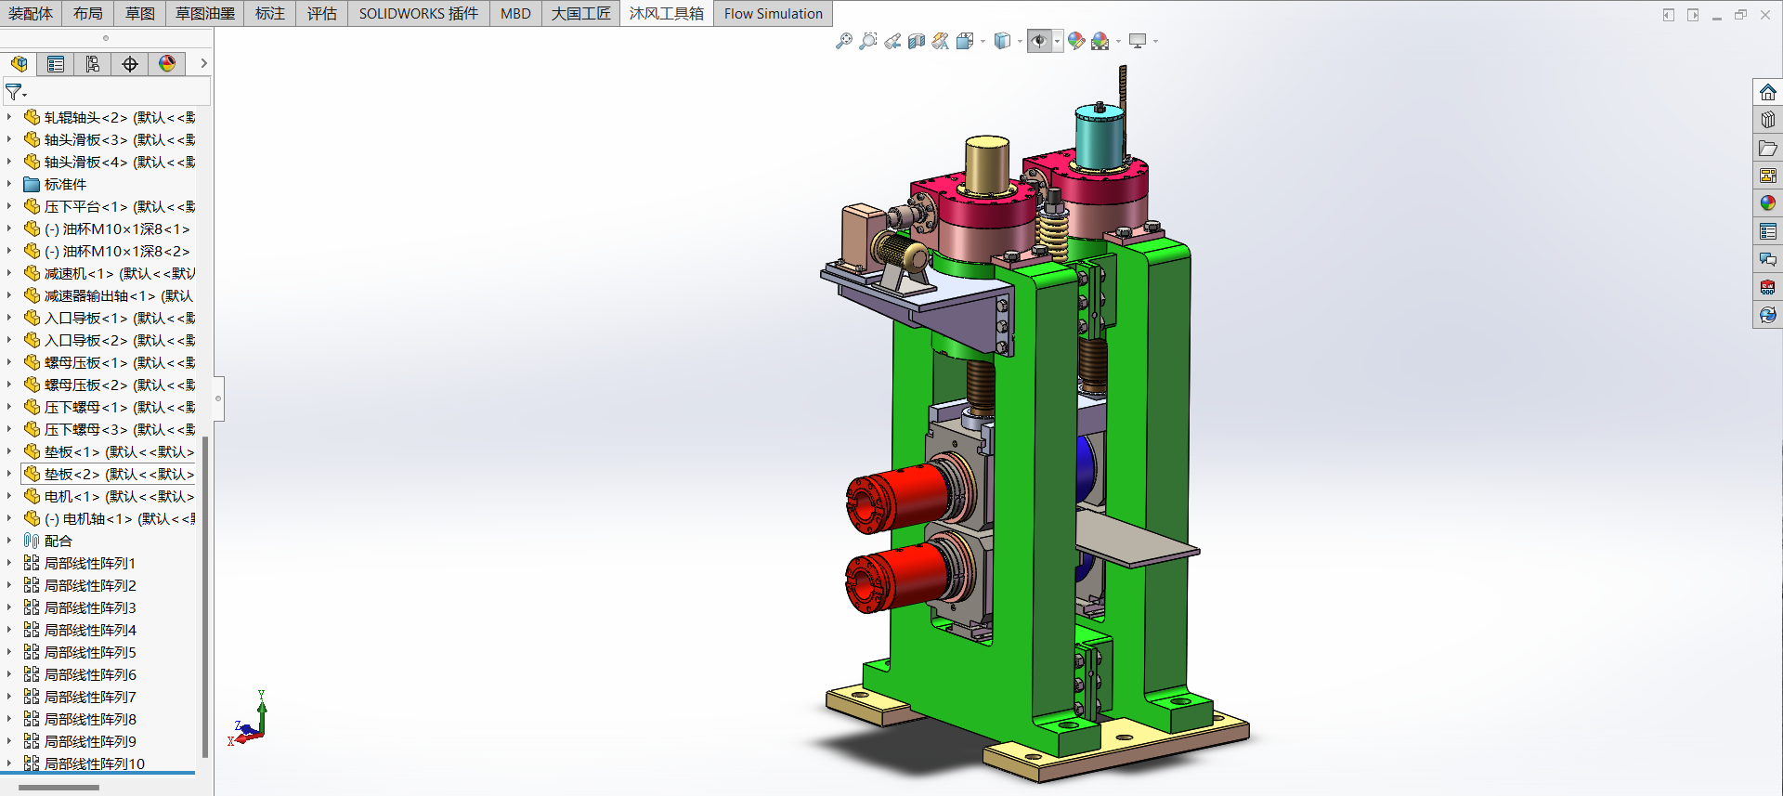Click the feature tree vertical scrollbar

point(205,596)
